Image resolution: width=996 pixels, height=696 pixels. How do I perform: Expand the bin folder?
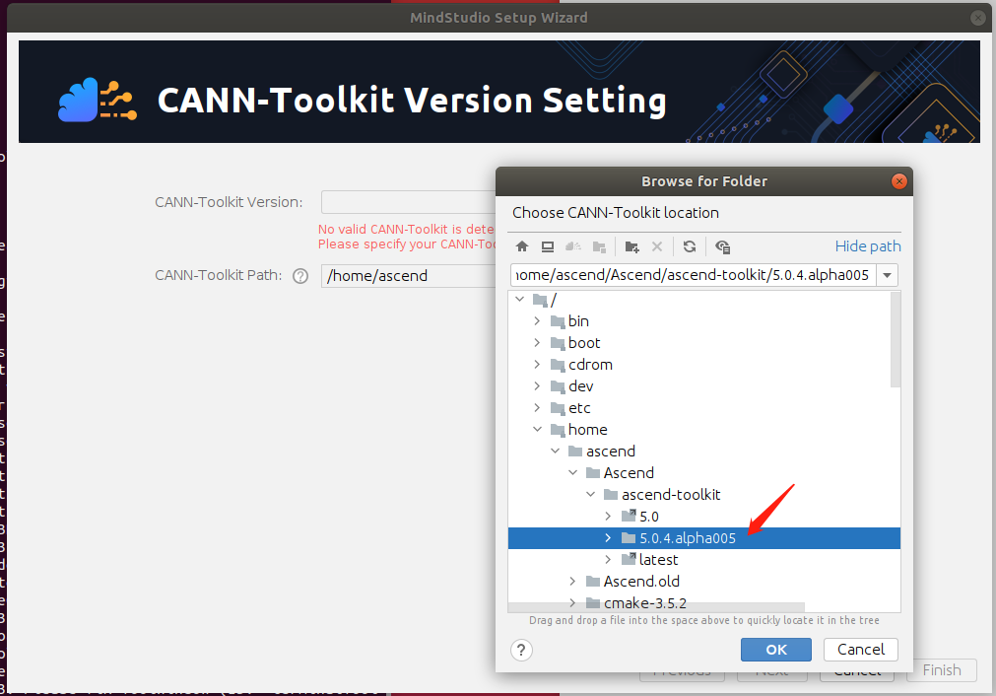[x=537, y=321]
